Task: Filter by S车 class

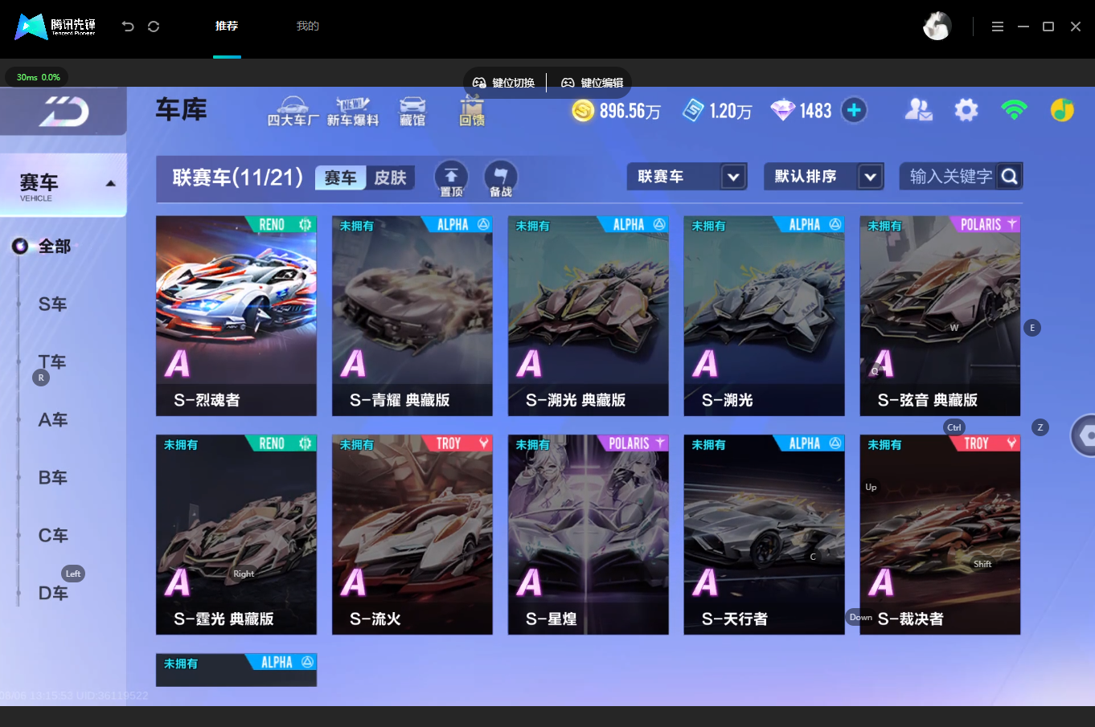Action: tap(53, 304)
